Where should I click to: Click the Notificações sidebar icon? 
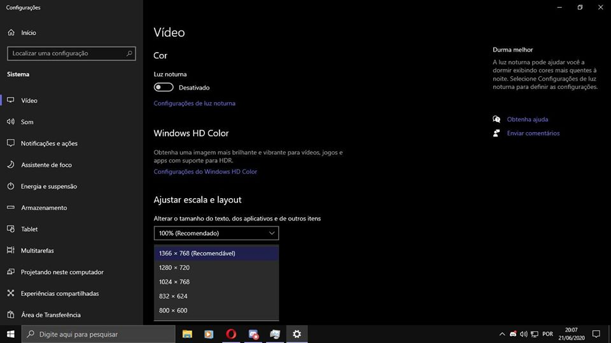(11, 143)
